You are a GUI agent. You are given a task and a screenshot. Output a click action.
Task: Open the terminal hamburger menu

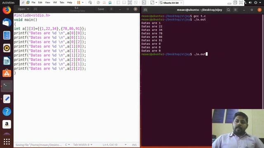236,10
